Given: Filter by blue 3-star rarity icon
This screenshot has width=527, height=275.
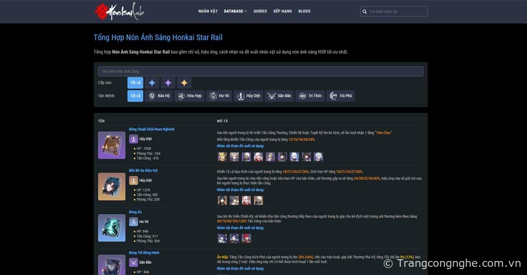Looking at the screenshot, I should click(152, 83).
